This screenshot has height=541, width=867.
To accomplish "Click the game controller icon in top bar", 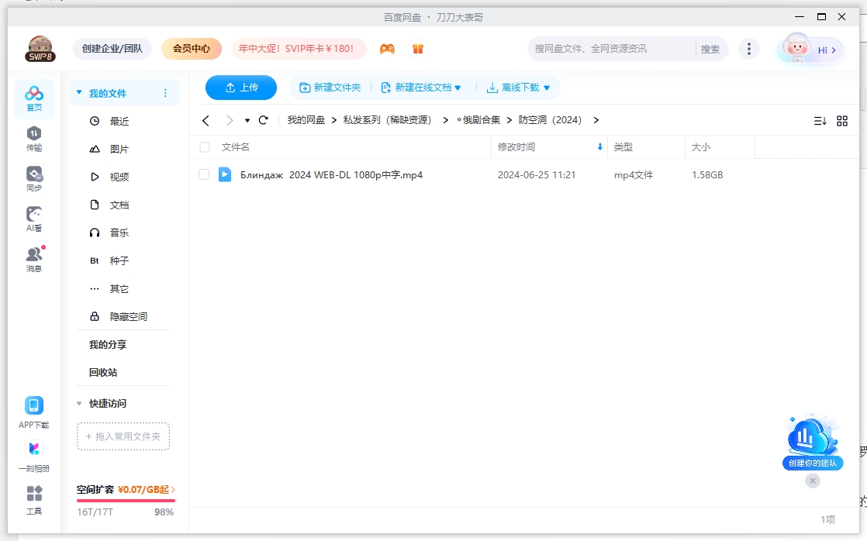I will tap(387, 48).
